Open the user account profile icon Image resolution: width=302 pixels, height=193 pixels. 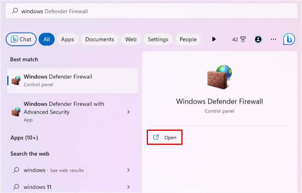(258, 39)
